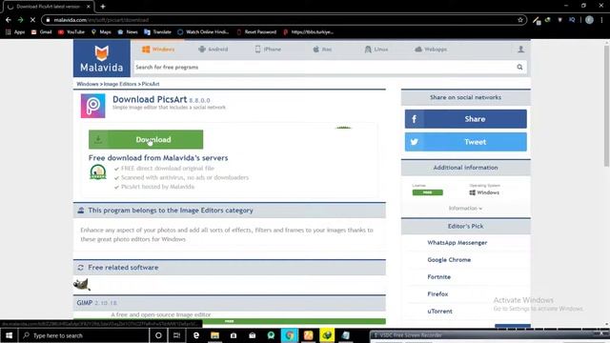Viewport: 610px width, 343px height.
Task: Open the Translate bookmark
Action: pos(157,32)
